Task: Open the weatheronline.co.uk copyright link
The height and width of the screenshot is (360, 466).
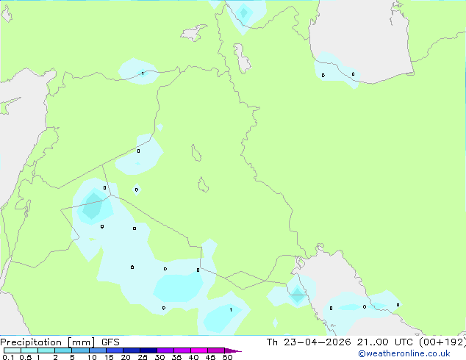Action: point(404,353)
